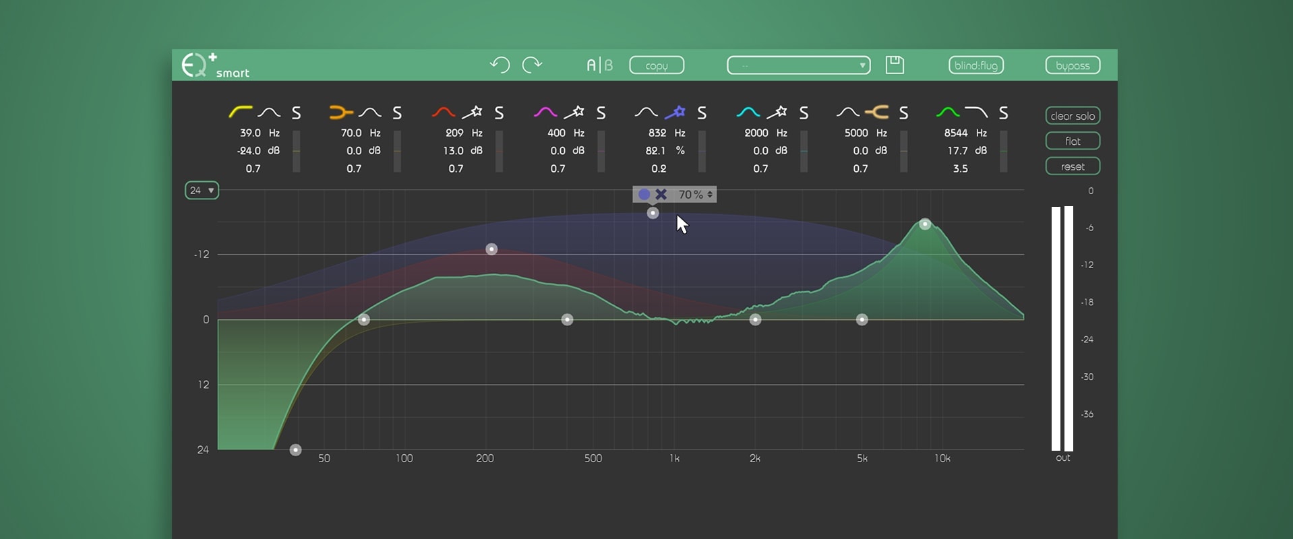Enable the magic wand smart filter on the 400 Hz band
The width and height of the screenshot is (1293, 539).
[x=574, y=112]
